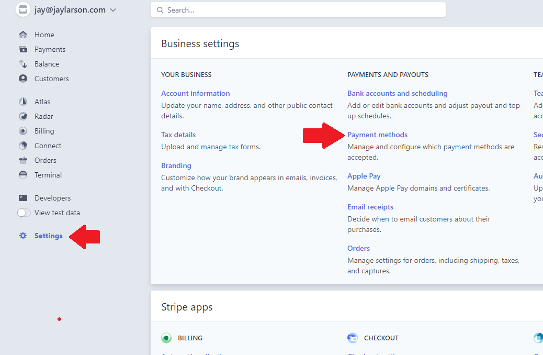Image resolution: width=543 pixels, height=355 pixels.
Task: Select Settings in the sidebar
Action: click(x=49, y=236)
